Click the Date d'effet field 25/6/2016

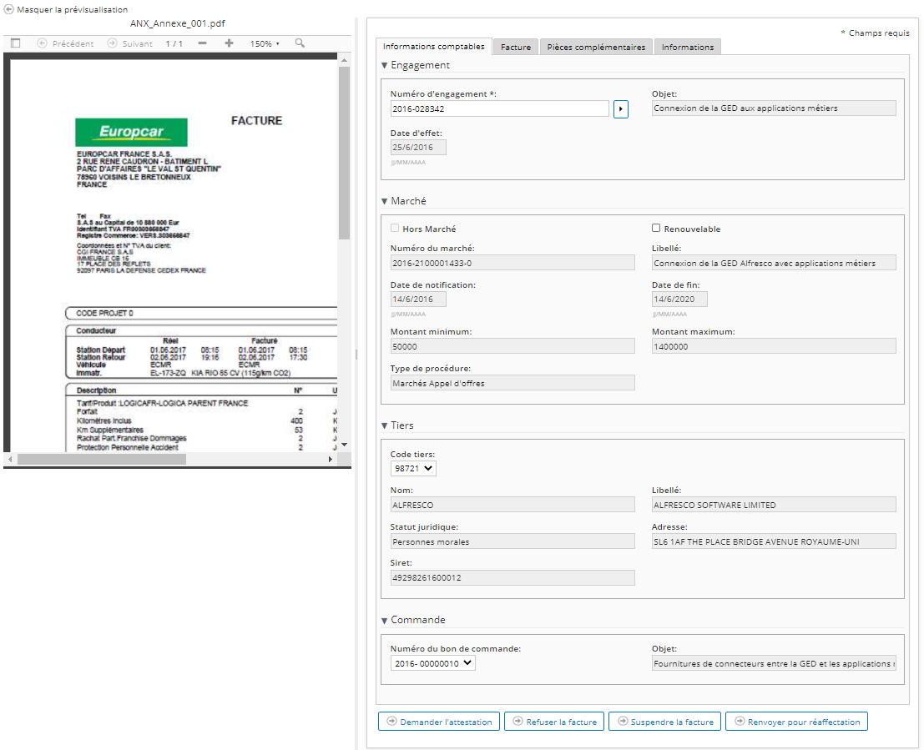pos(418,148)
